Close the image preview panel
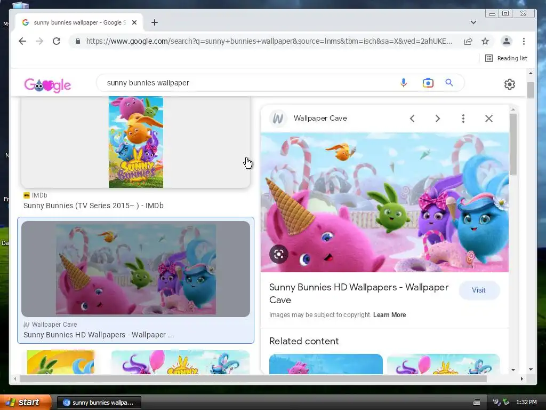Screen dimensions: 546x410 [489, 119]
